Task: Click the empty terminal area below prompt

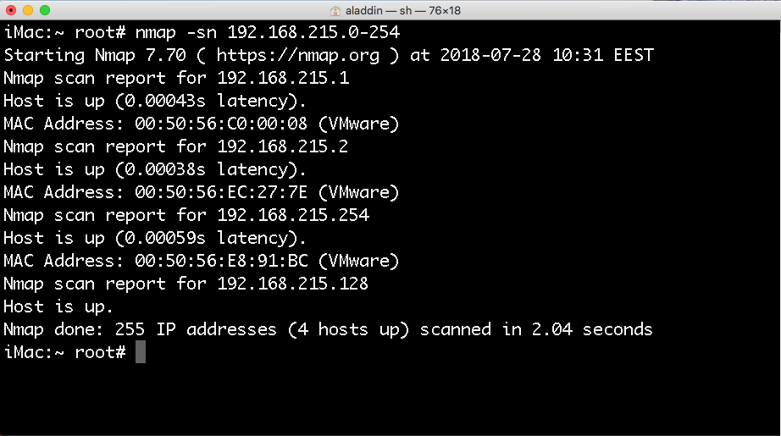Action: point(390,399)
